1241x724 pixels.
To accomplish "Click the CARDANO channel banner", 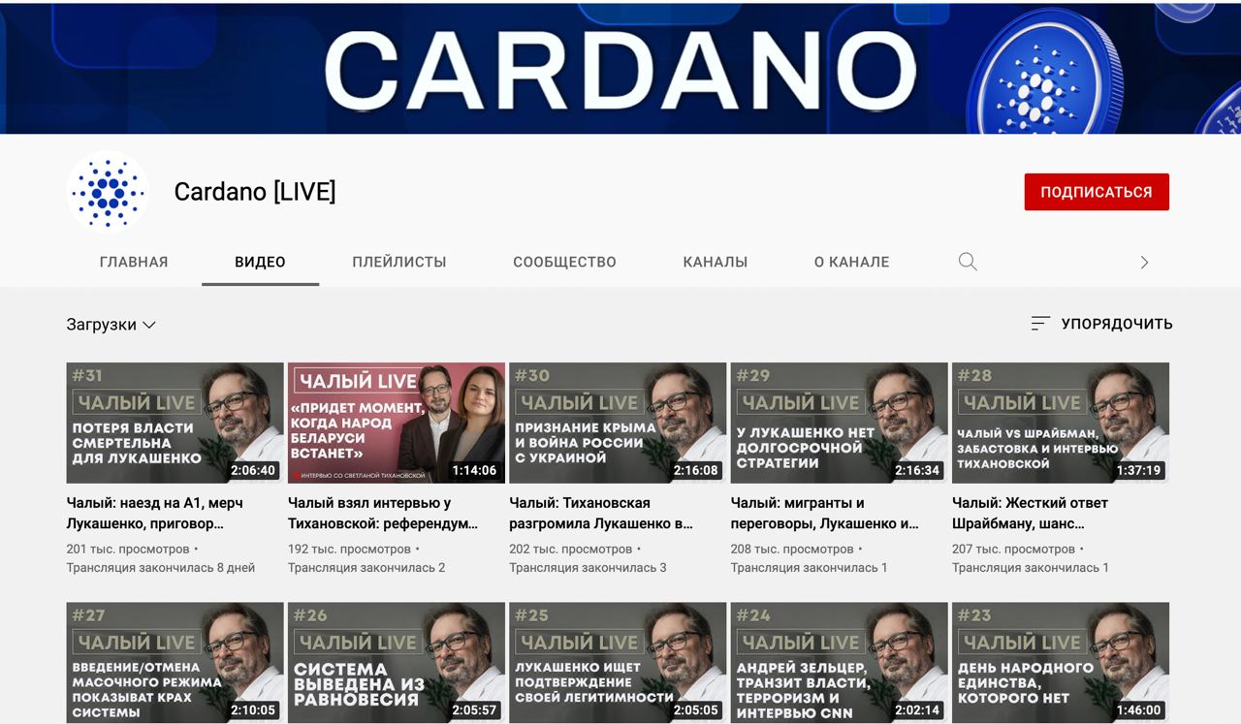I will pos(620,68).
